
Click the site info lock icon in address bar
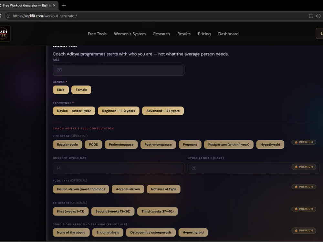[8, 16]
